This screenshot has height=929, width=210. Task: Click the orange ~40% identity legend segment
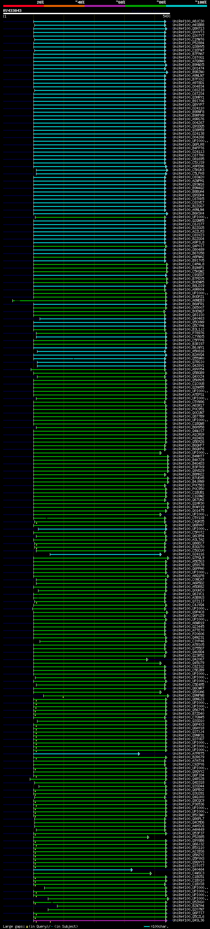[65, 6]
